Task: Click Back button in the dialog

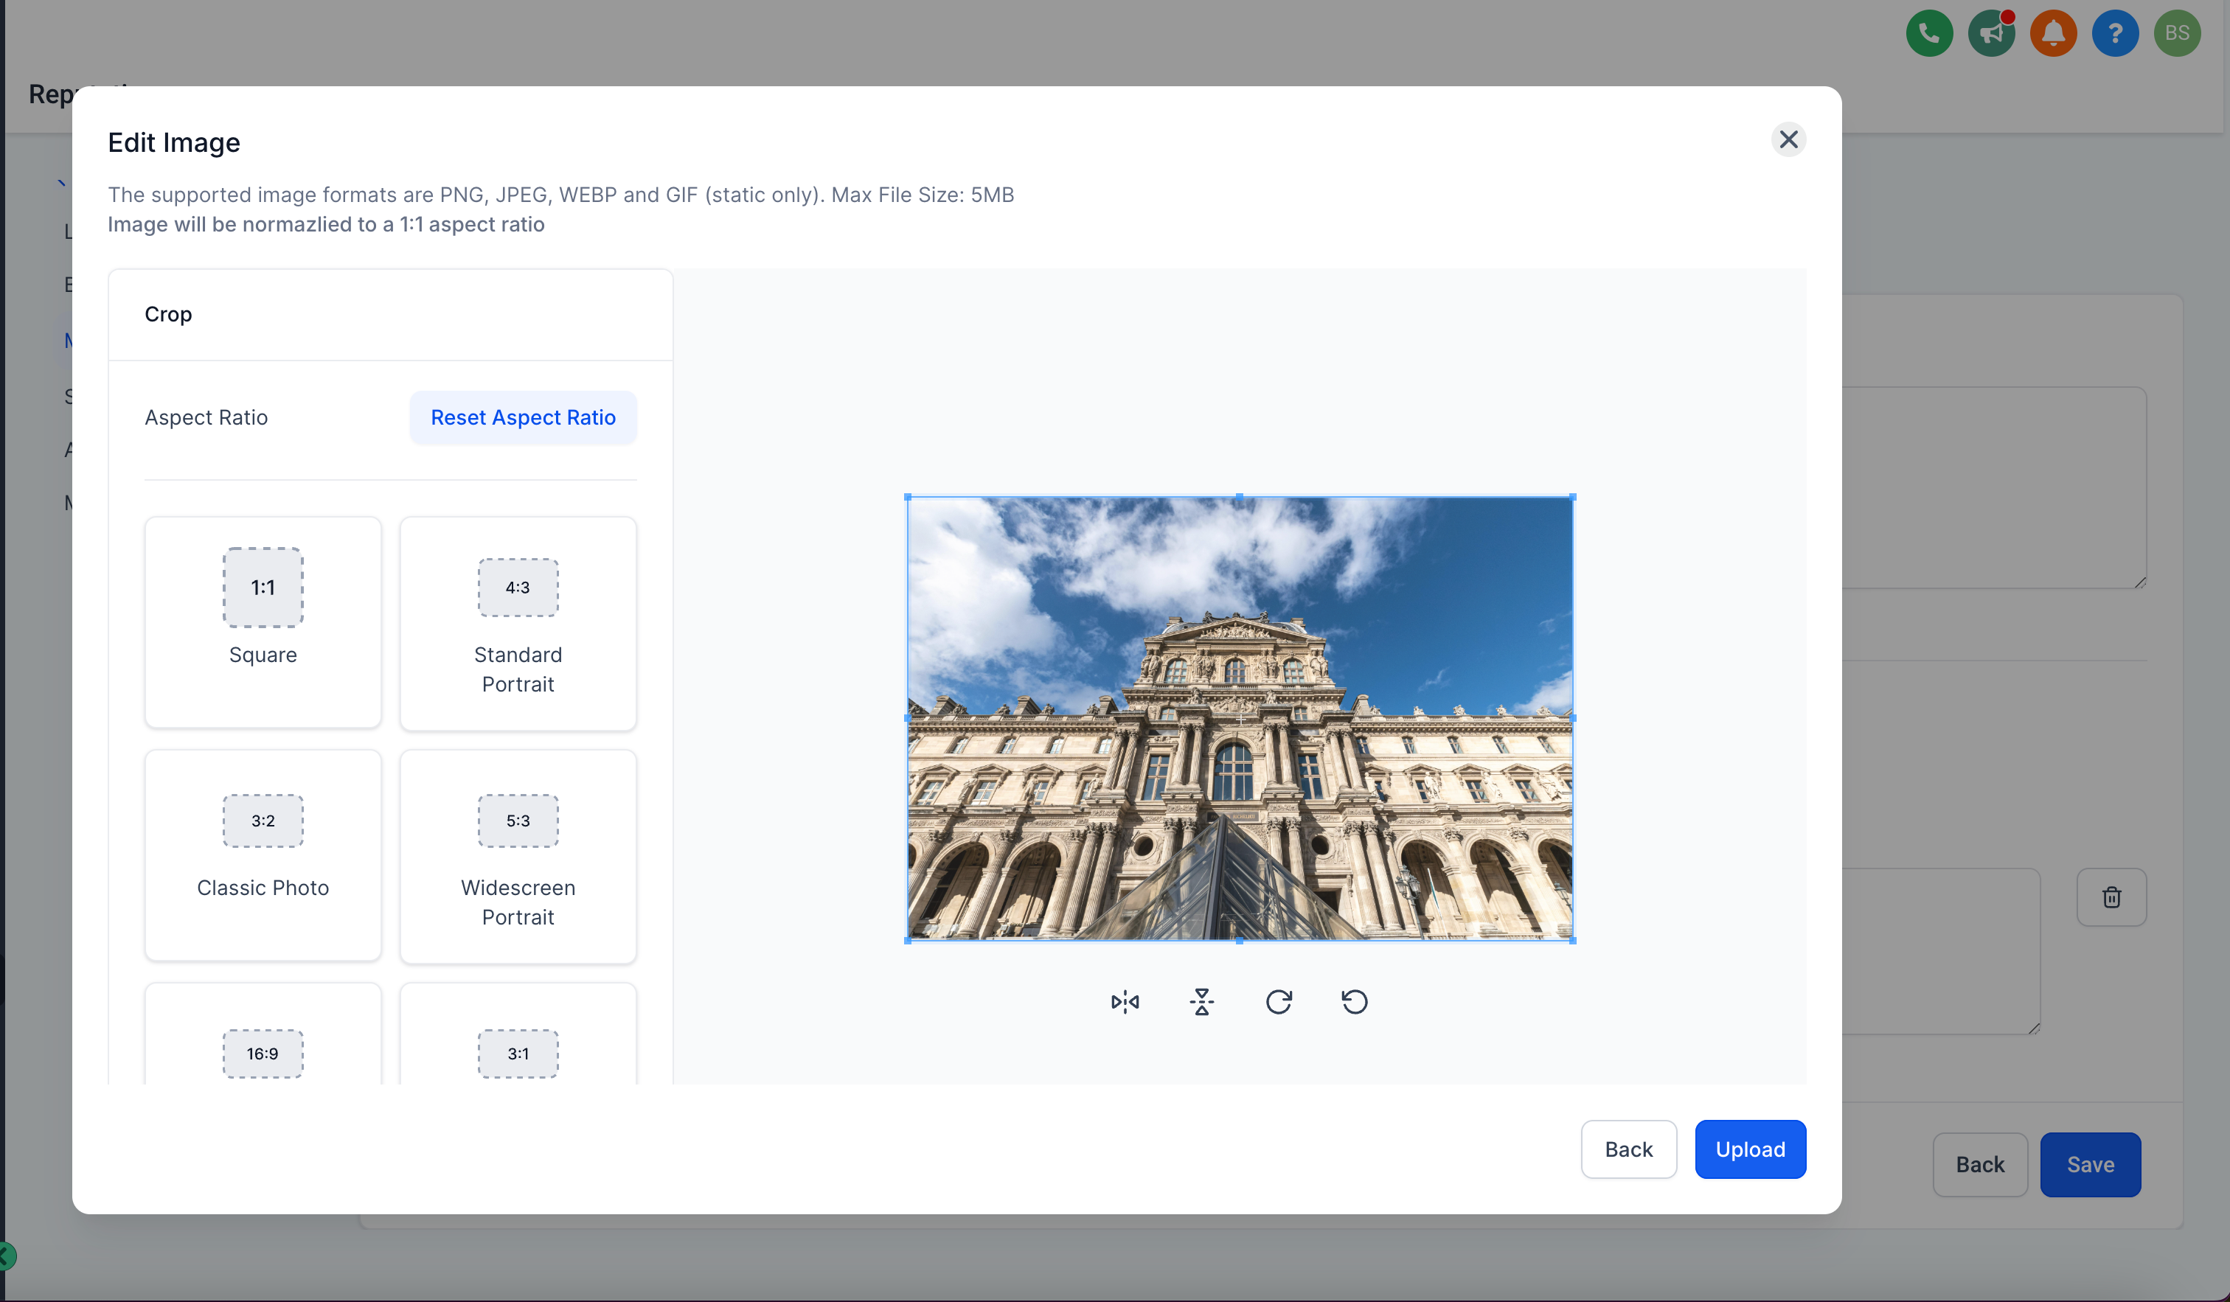Action: pyautogui.click(x=1628, y=1149)
